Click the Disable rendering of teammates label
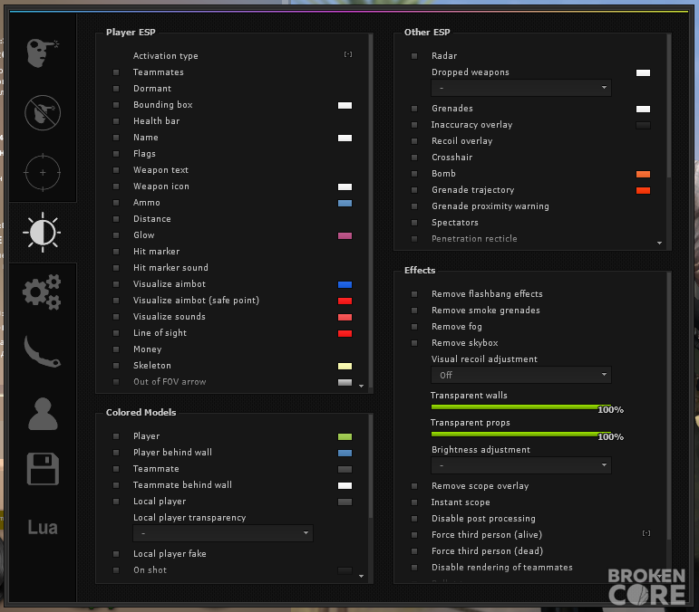The image size is (699, 612). click(x=502, y=567)
